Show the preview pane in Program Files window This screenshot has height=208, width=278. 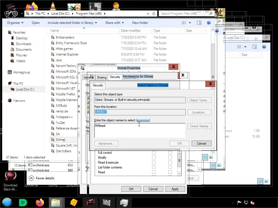coord(199,23)
